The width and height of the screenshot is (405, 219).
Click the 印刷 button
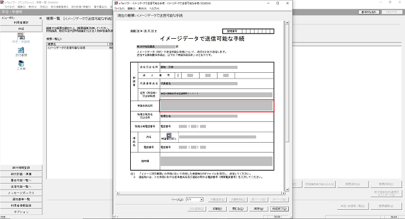217,209
